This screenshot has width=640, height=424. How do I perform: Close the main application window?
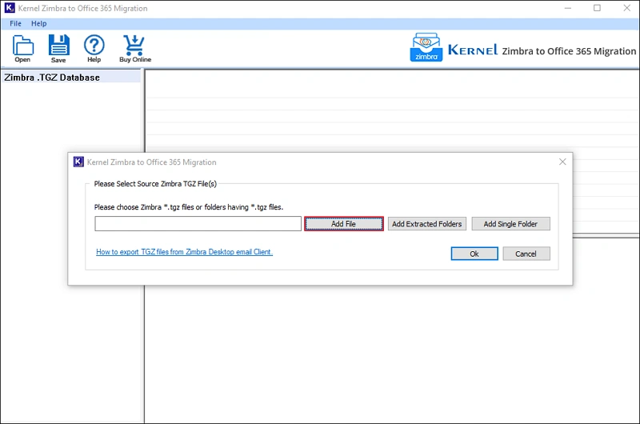(627, 8)
